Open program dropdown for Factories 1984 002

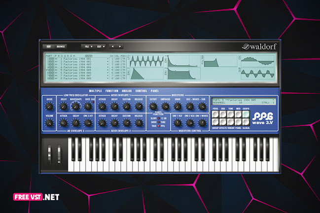(108, 62)
